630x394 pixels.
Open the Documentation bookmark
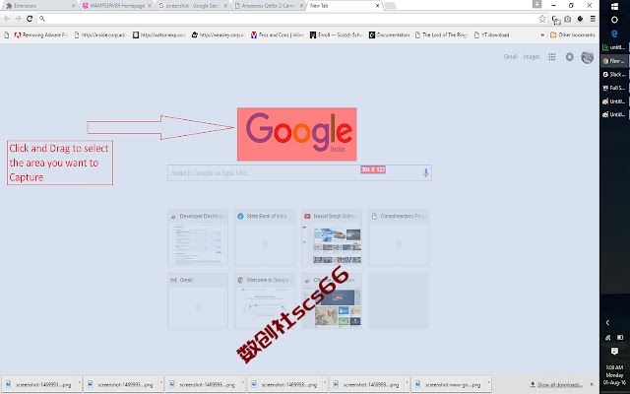point(389,35)
